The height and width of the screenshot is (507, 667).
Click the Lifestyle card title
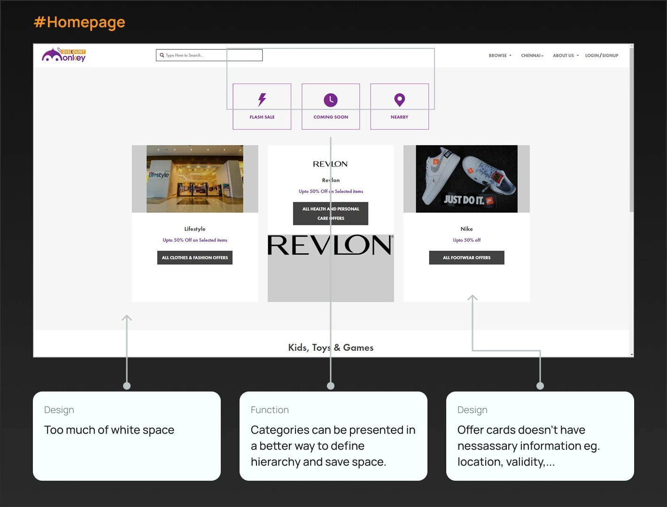pos(195,229)
